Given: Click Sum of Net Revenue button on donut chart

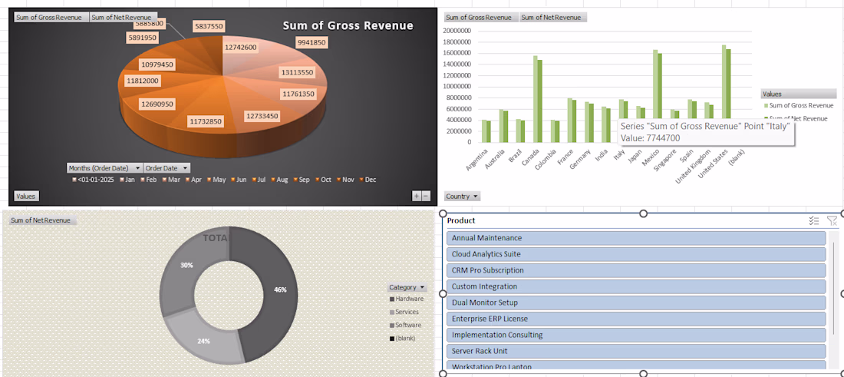Looking at the screenshot, I should 43,220.
